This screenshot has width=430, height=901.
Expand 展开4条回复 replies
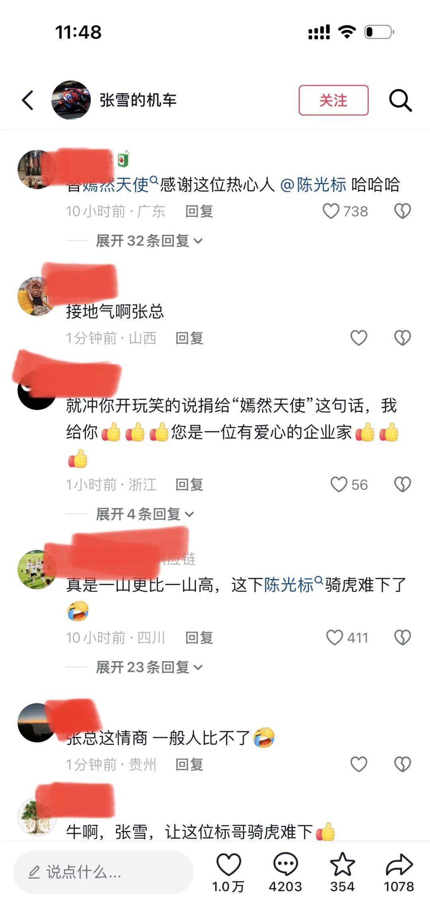[x=145, y=514]
